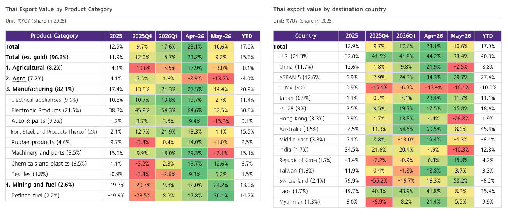Select the Auto & parts May-26 cell
This screenshot has height=220, width=508.
(x=221, y=121)
